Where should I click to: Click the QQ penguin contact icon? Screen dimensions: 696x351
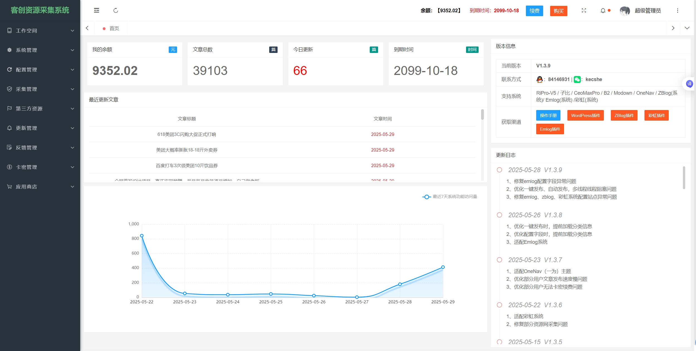click(540, 79)
